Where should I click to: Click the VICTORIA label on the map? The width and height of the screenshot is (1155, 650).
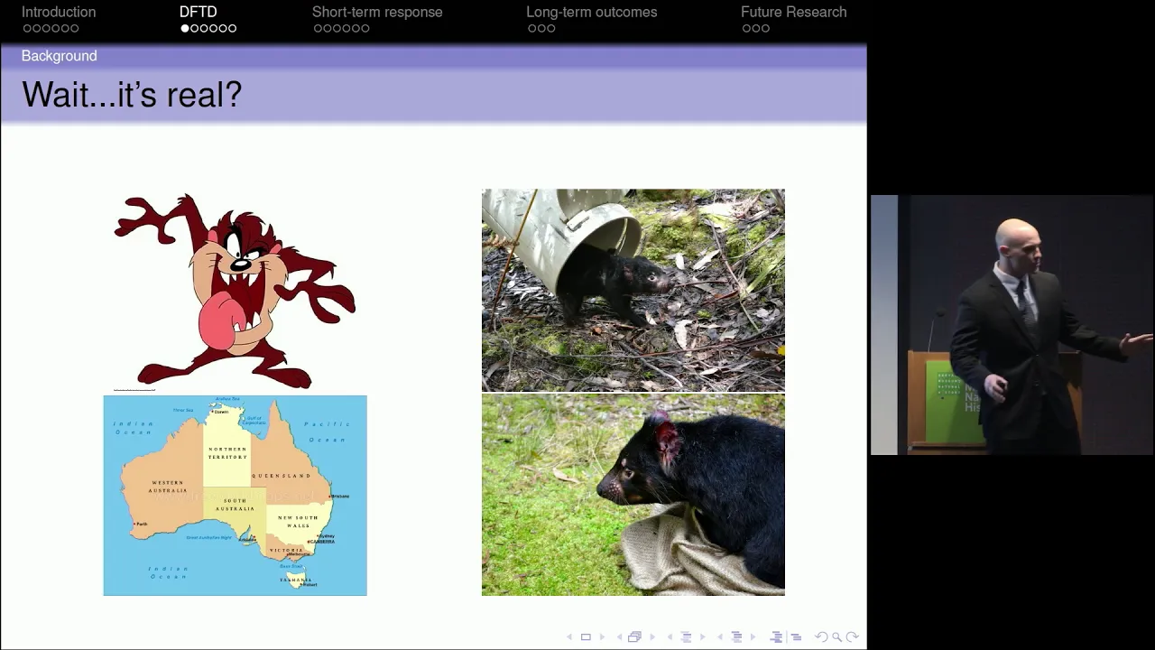pos(287,550)
